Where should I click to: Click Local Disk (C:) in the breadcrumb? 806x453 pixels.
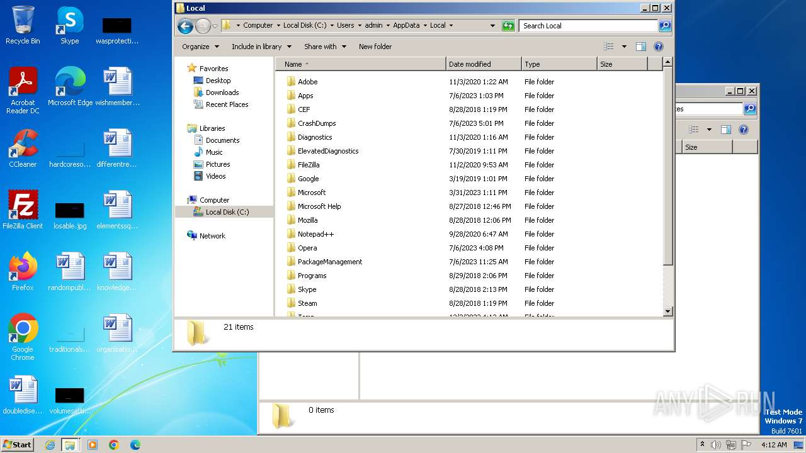click(305, 26)
